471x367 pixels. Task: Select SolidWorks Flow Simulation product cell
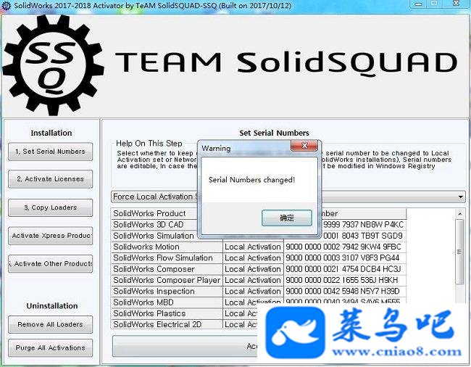[x=167, y=258]
